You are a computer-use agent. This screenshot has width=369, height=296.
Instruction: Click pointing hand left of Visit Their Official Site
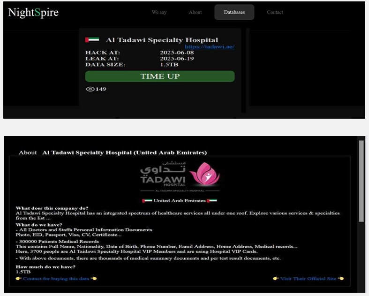(x=276, y=279)
